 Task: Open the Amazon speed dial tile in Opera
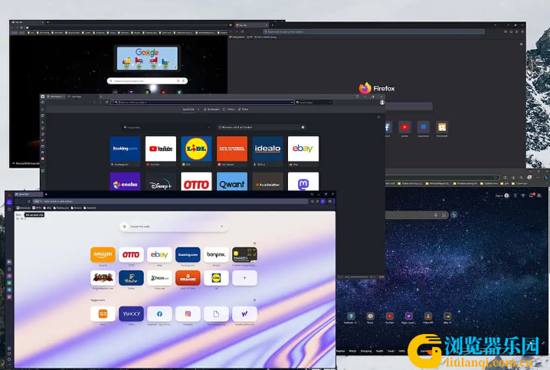(103, 254)
